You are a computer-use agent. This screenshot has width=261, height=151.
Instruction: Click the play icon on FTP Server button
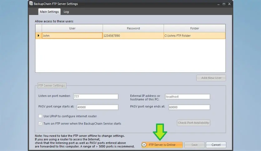[x=144, y=145]
